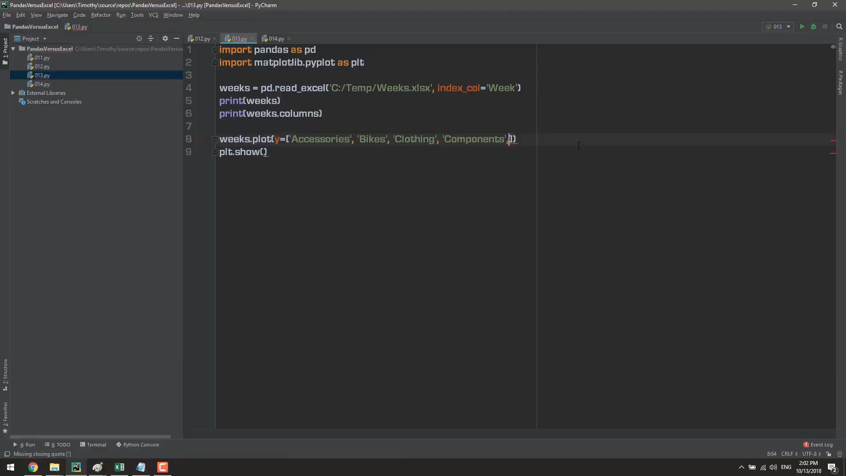Image resolution: width=846 pixels, height=476 pixels.
Task: Collapse all in the Project panel
Action: [x=151, y=38]
